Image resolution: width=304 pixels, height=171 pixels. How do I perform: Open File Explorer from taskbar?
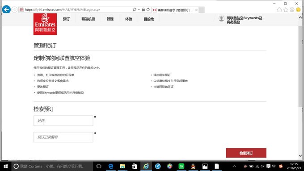click(x=122, y=166)
